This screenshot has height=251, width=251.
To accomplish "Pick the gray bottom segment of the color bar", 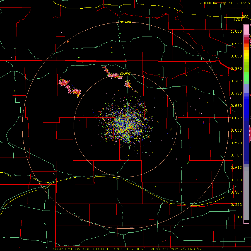I will (x=246, y=194).
